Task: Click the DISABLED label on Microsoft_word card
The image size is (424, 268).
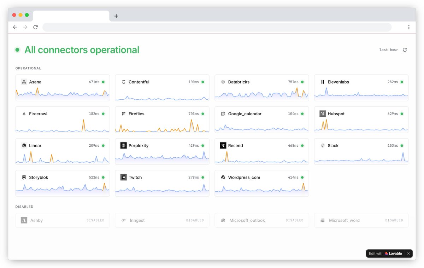Action: point(394,220)
